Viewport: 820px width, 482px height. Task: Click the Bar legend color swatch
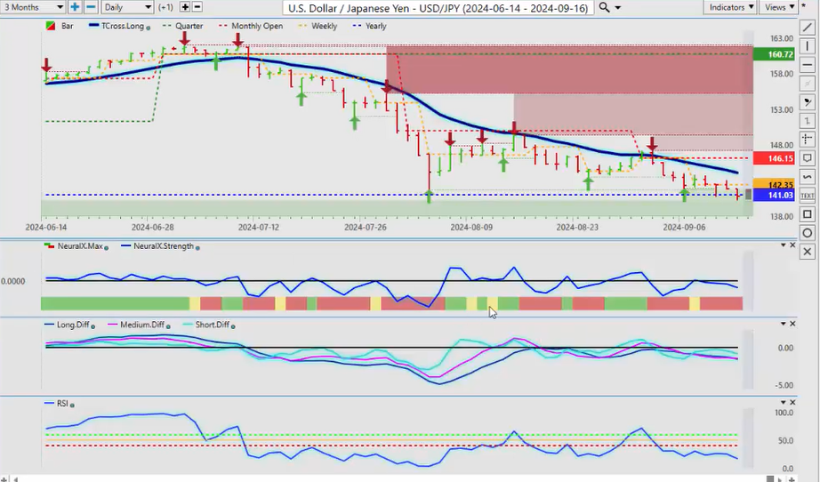(50, 26)
